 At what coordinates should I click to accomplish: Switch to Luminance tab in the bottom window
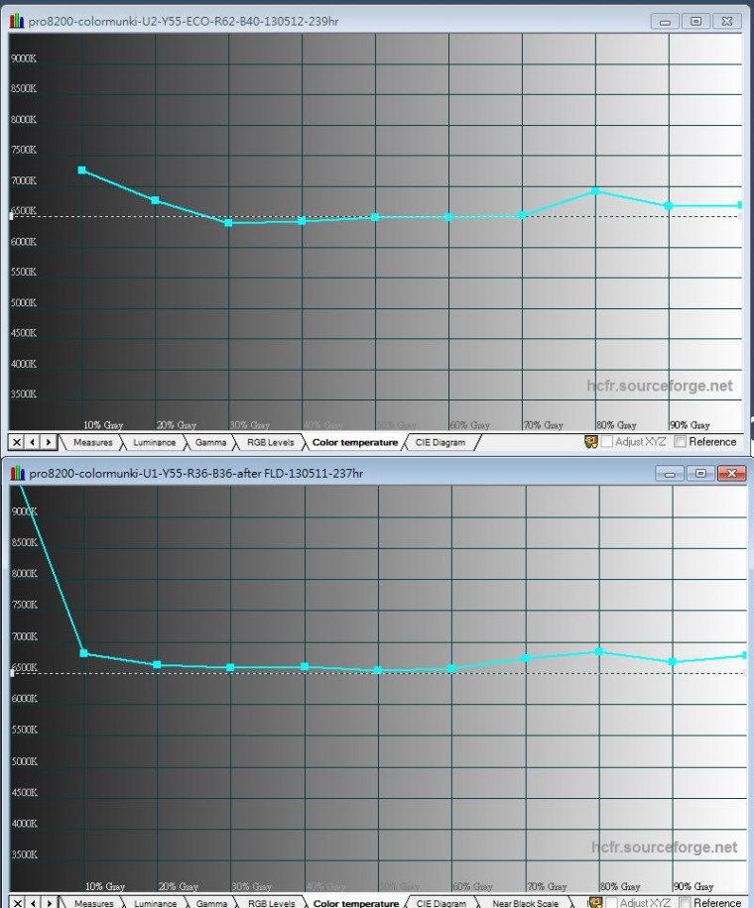(x=156, y=903)
